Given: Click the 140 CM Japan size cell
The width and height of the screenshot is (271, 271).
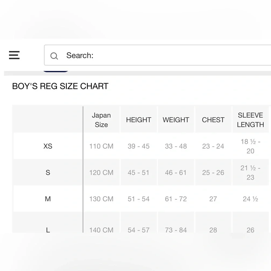Looking at the screenshot, I should (x=101, y=230).
